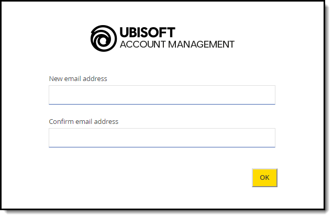Submit the email change with OK
This screenshot has height=218, width=333.
[x=264, y=178]
